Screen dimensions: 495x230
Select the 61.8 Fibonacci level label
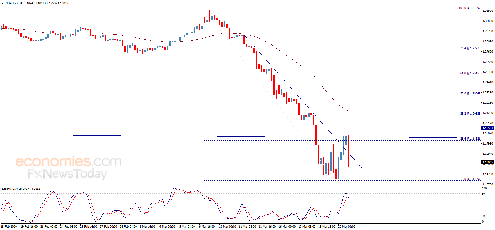pos(470,73)
